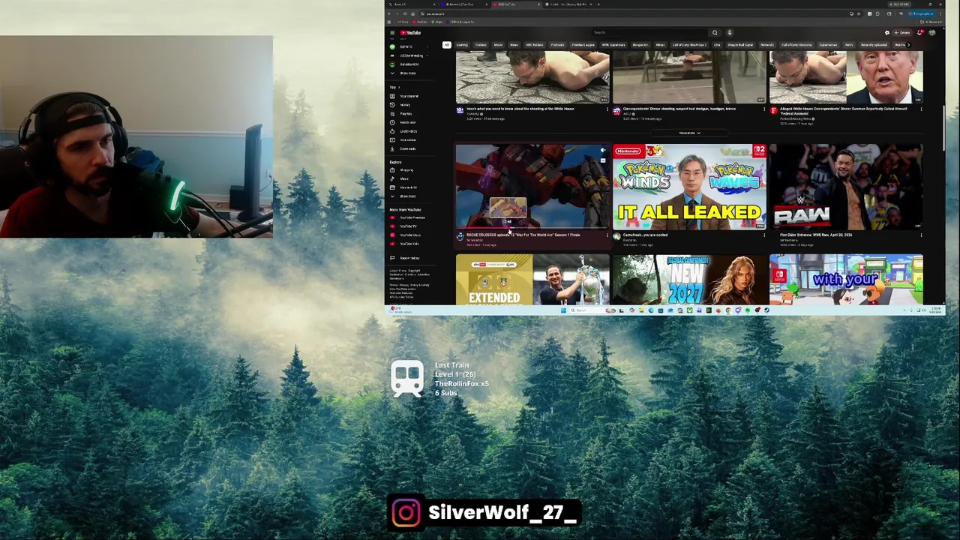
Task: Reload the page with browser refresh icon
Action: coord(404,13)
